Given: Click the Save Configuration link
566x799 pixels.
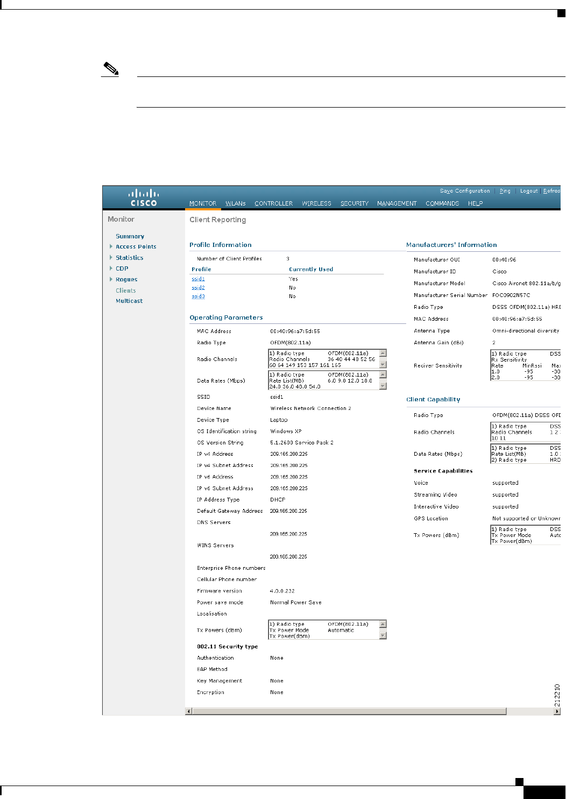Looking at the screenshot, I should (465, 191).
